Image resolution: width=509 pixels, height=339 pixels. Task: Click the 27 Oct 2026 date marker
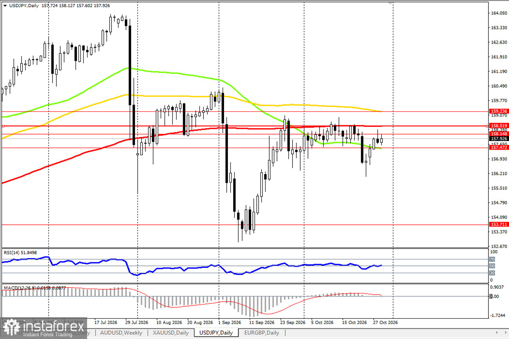point(385,323)
